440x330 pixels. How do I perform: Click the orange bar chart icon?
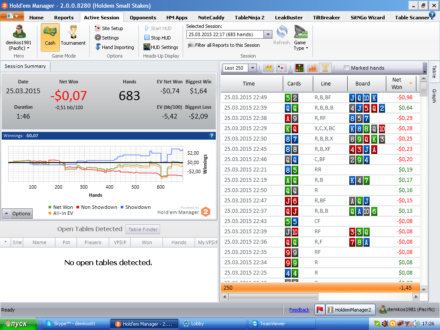click(312, 68)
